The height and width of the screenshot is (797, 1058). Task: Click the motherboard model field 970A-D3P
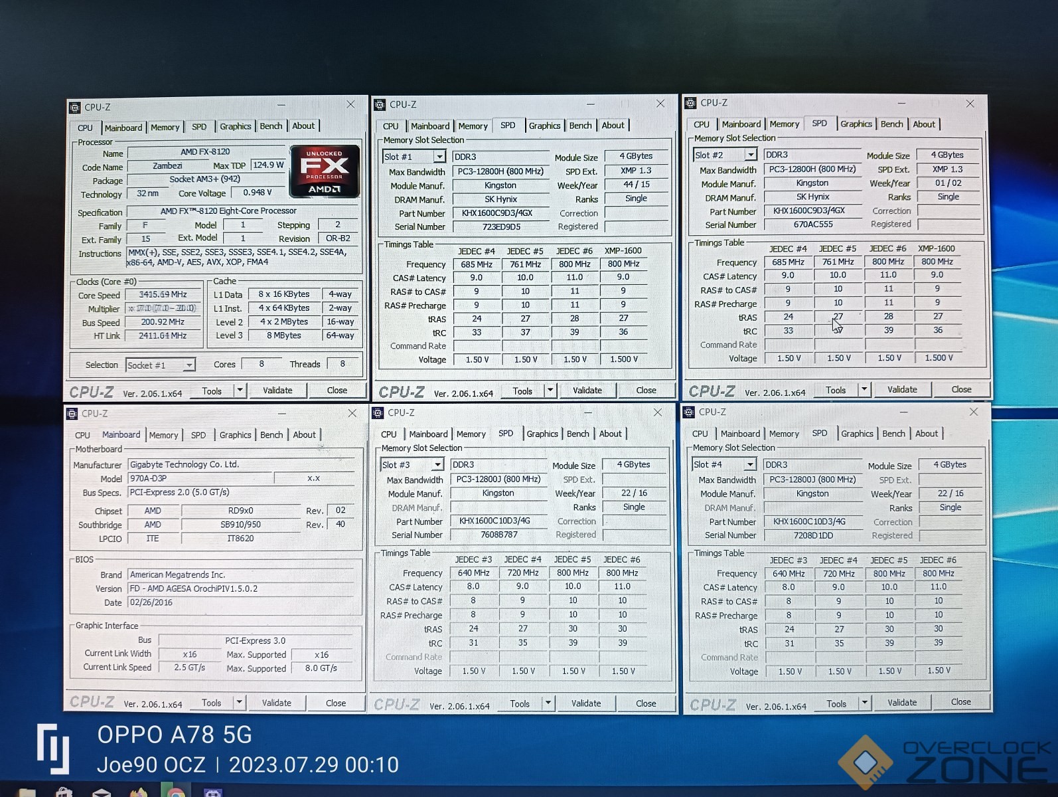pos(200,478)
